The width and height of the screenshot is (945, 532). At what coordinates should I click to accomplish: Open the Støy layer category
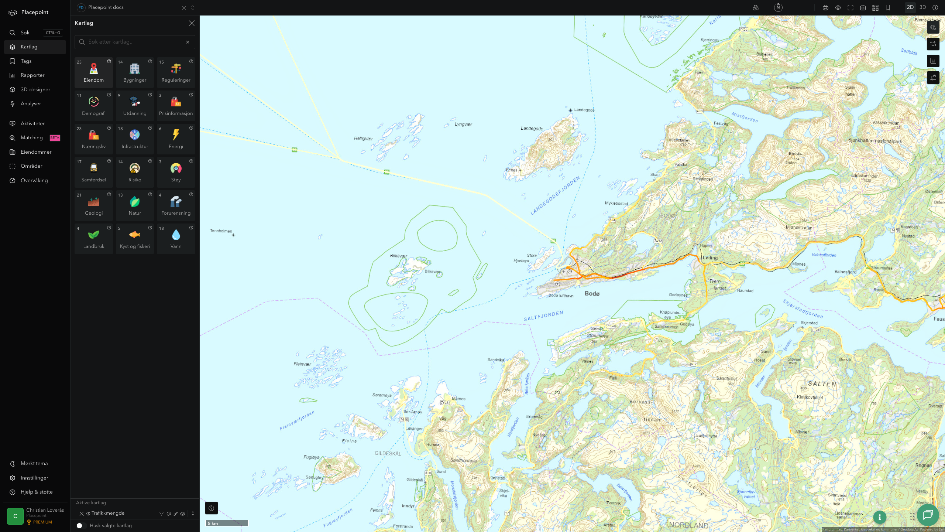point(176,172)
